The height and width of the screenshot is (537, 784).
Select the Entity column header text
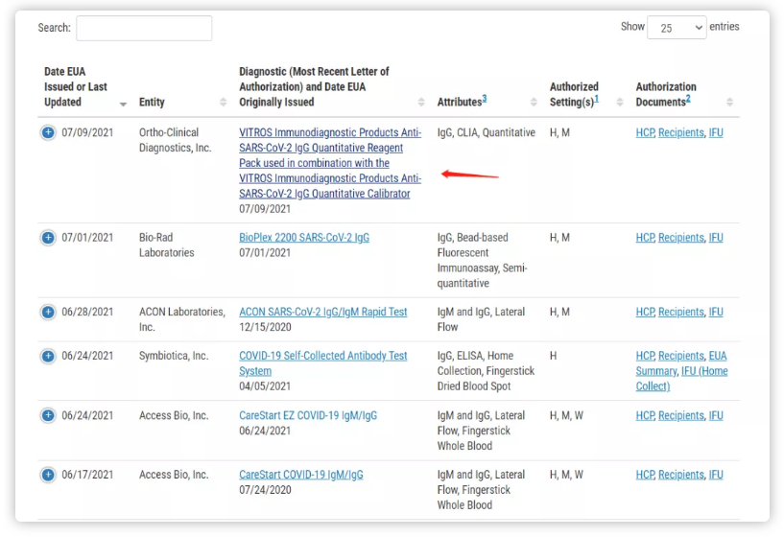[152, 103]
